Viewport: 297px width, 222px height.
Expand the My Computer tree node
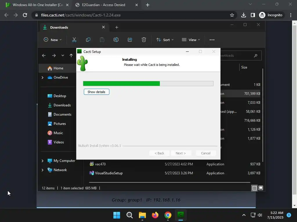coord(42,161)
